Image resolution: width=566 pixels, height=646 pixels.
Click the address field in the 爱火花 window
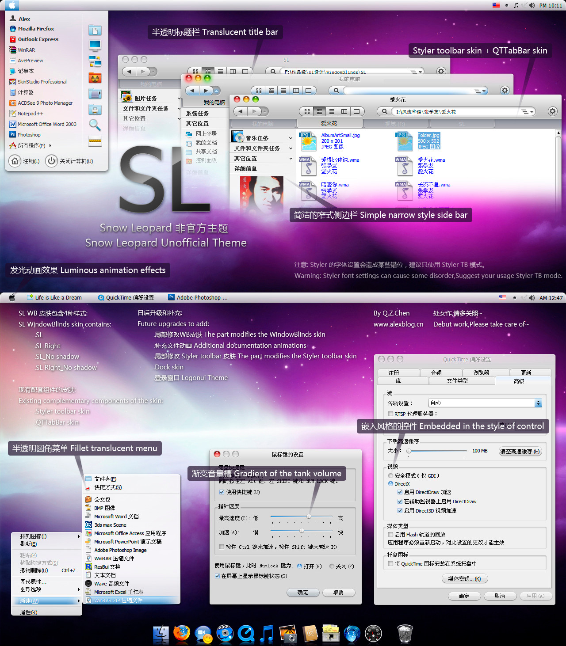pyautogui.click(x=456, y=112)
